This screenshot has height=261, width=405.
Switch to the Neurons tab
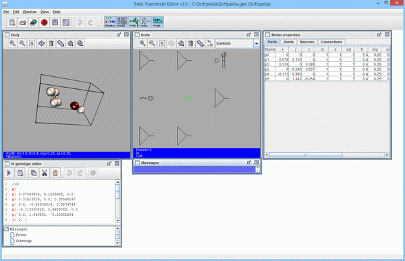point(307,42)
